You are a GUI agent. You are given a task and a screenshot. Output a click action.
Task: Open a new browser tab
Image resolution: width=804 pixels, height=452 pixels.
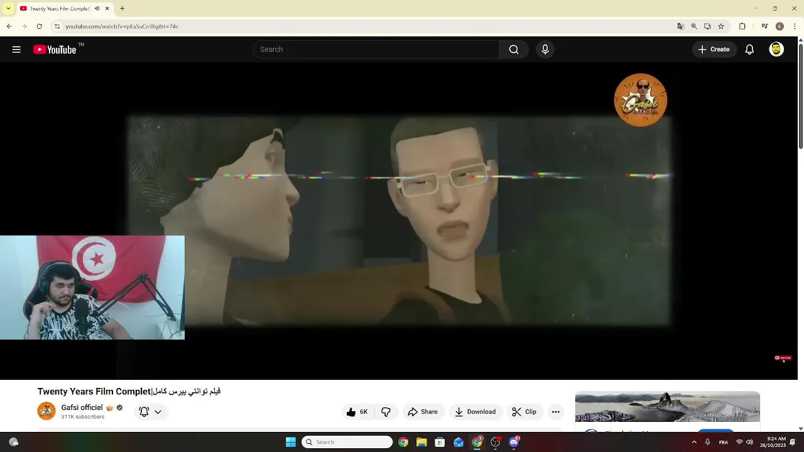tap(122, 9)
